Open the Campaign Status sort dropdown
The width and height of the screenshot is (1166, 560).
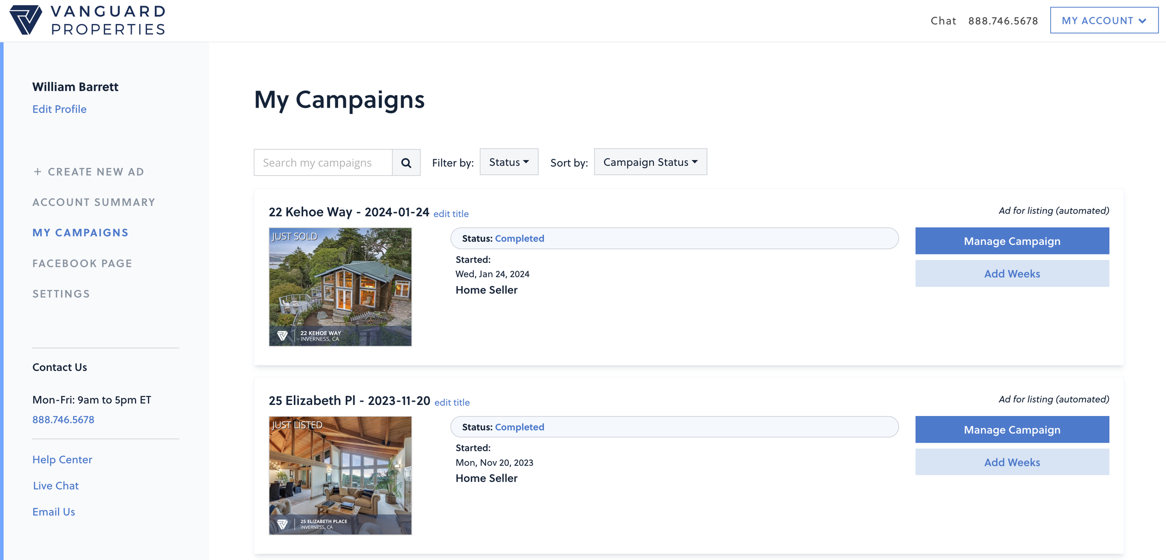tap(650, 162)
